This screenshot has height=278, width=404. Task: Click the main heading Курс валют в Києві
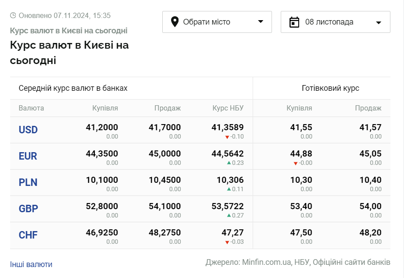point(69,53)
